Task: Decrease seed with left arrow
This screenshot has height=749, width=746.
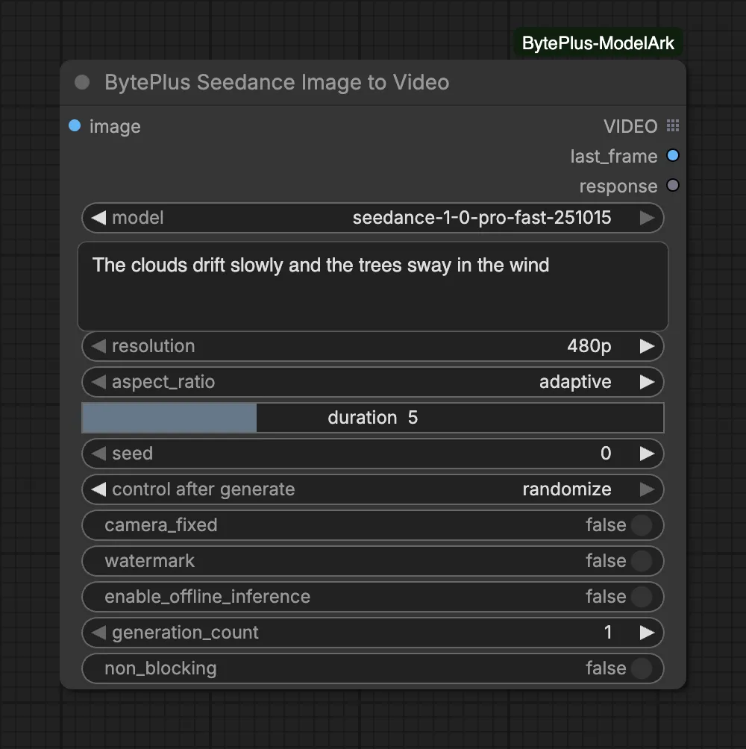Action: pos(98,454)
